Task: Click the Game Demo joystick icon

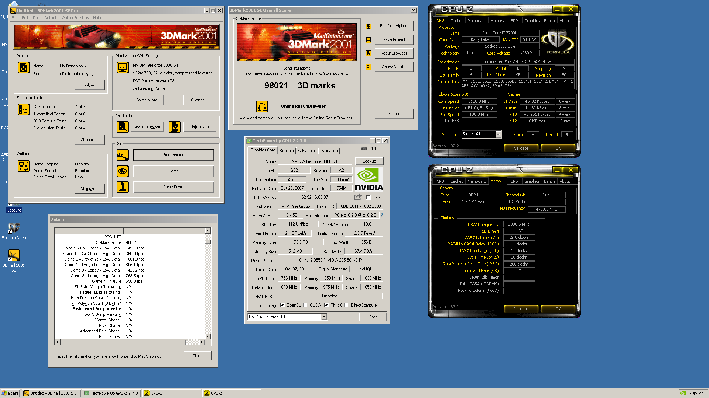Action: point(123,187)
